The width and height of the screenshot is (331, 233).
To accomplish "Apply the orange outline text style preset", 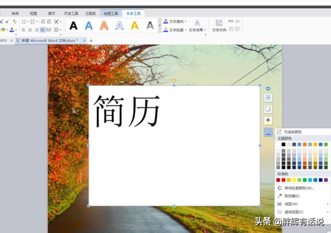I will click(104, 26).
